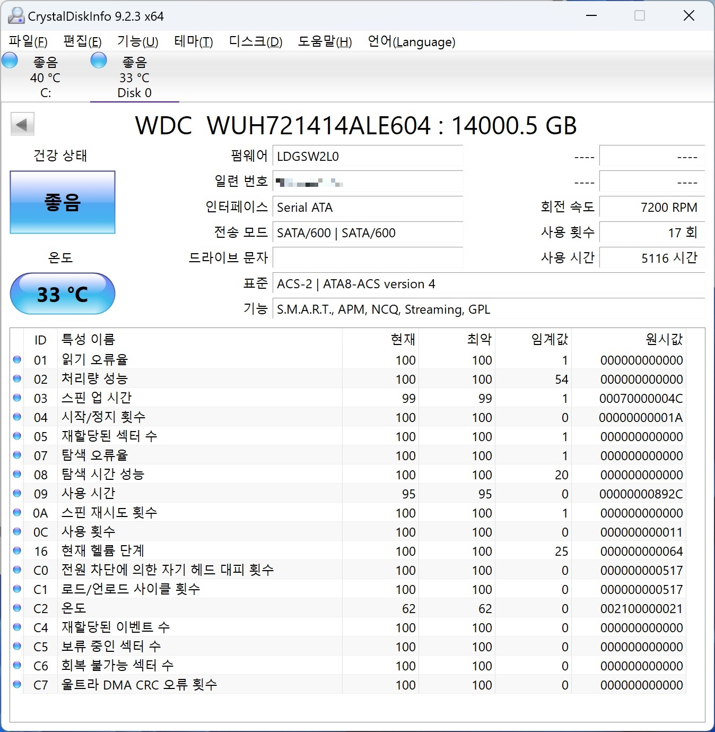Click the empty 드라이브 문자 field
The height and width of the screenshot is (732, 715).
368,259
